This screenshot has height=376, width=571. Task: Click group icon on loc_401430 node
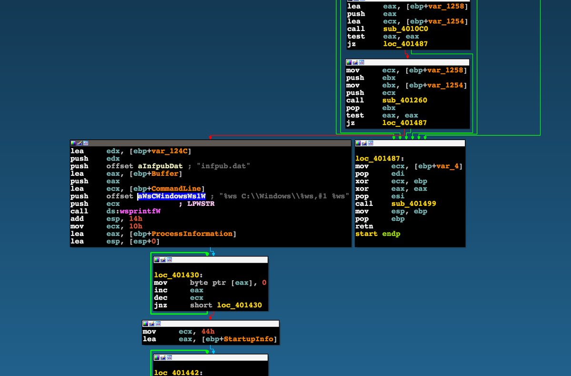[169, 260]
